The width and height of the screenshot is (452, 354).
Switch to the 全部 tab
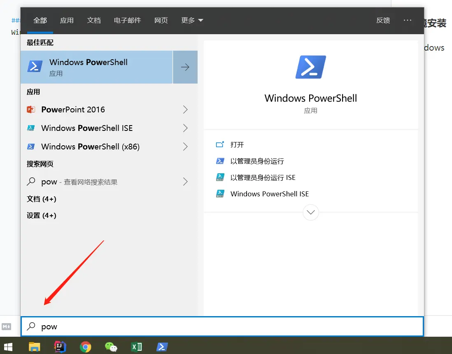pyautogui.click(x=40, y=21)
